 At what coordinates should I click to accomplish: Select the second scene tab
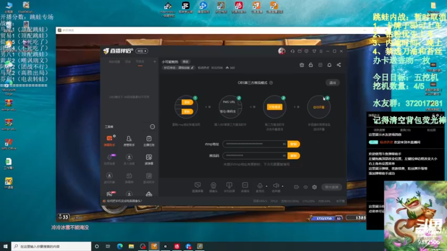128,61
